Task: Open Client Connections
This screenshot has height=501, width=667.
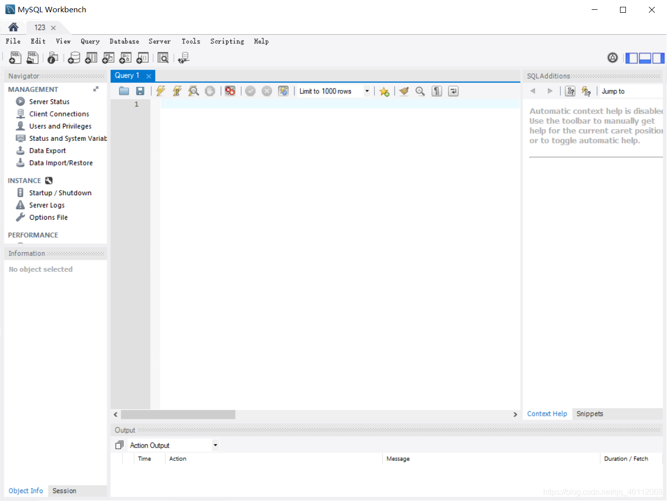Action: 59,114
